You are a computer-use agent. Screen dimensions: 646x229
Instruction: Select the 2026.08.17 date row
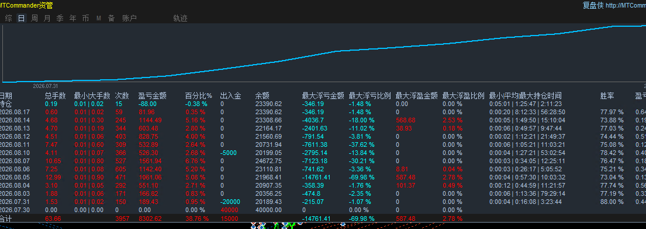(15, 112)
